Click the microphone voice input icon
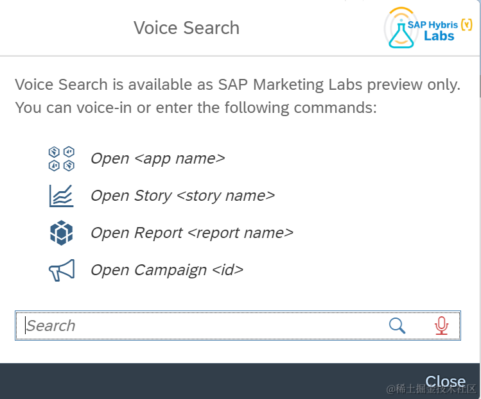The height and width of the screenshot is (399, 481). (441, 326)
